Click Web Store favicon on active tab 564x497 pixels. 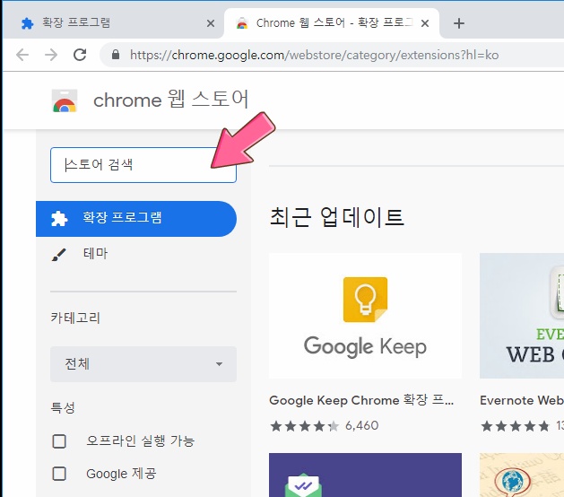242,23
